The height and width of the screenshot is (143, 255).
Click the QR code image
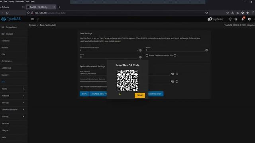[127, 81]
